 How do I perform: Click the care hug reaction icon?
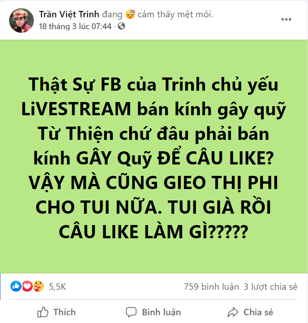coord(38,286)
